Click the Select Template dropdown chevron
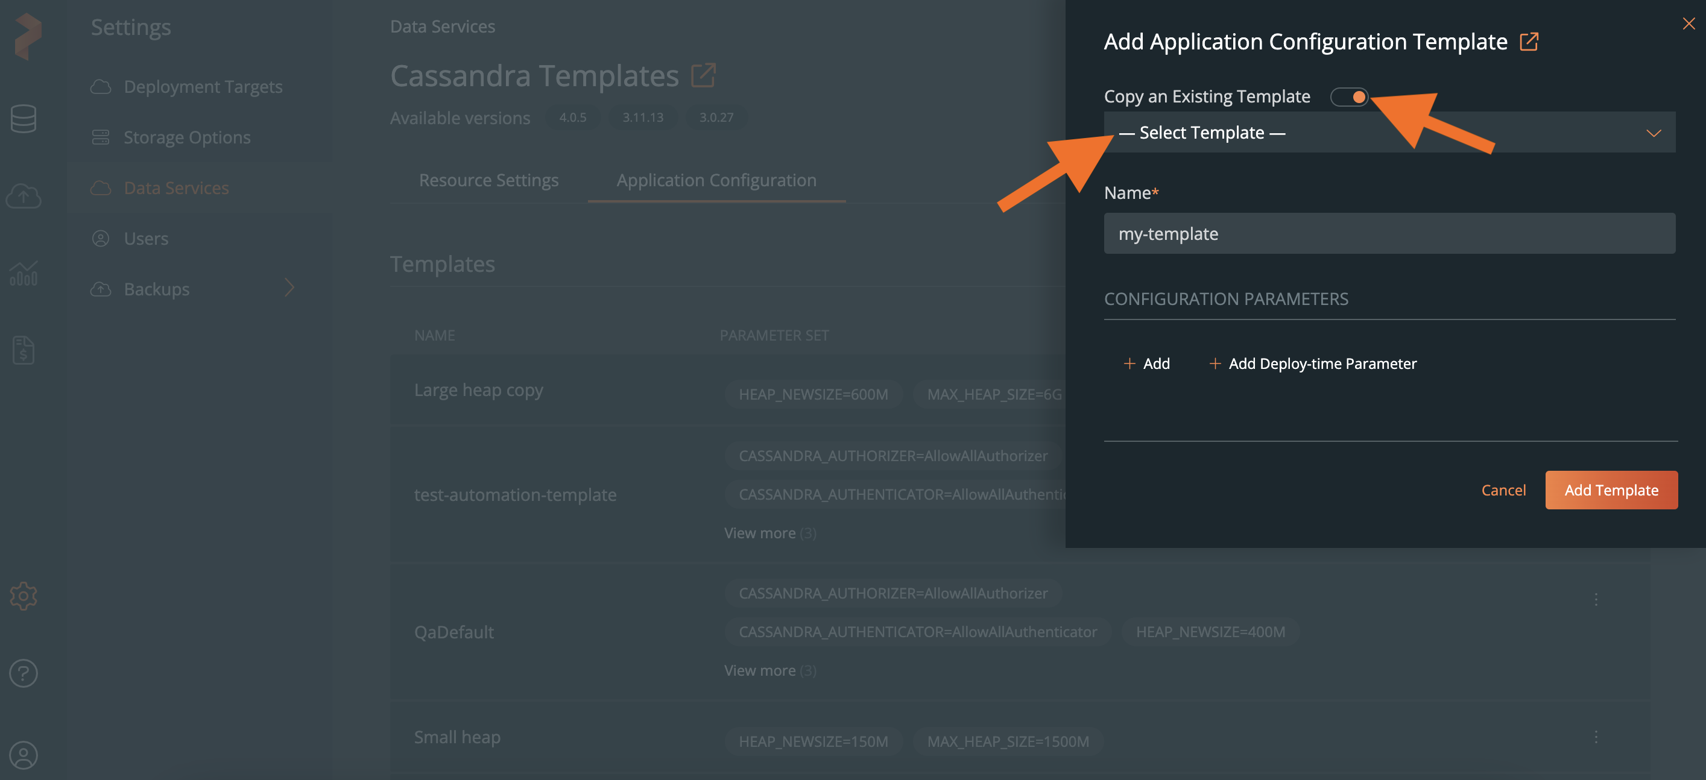 click(1654, 133)
